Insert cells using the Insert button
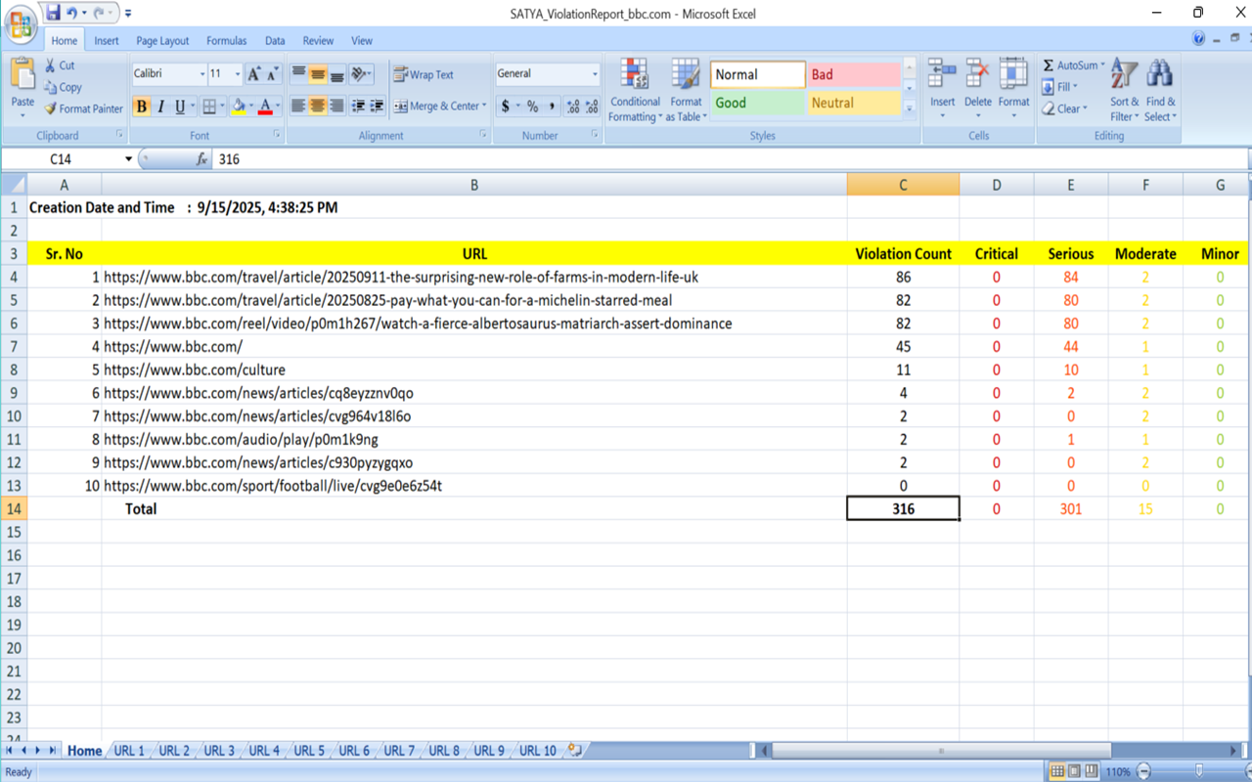This screenshot has width=1252, height=782. [x=942, y=88]
